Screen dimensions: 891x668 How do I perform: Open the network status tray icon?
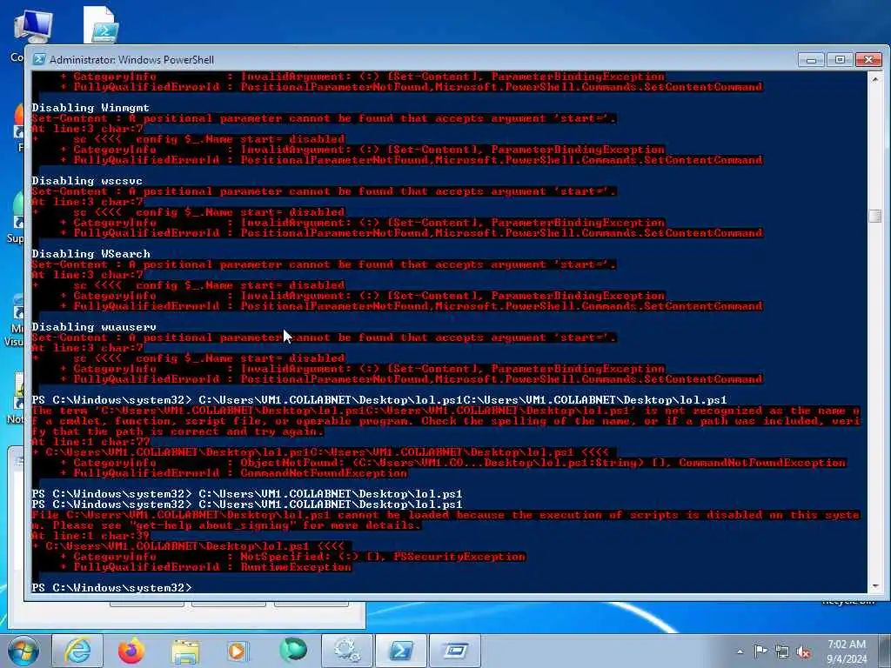[782, 651]
